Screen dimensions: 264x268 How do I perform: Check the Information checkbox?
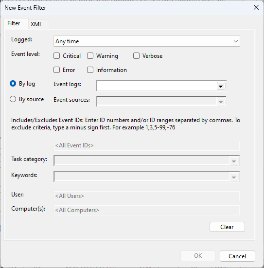point(90,70)
